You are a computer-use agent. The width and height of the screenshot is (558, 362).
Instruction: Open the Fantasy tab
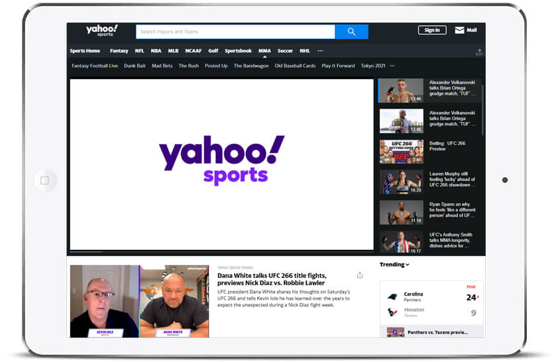(x=119, y=51)
